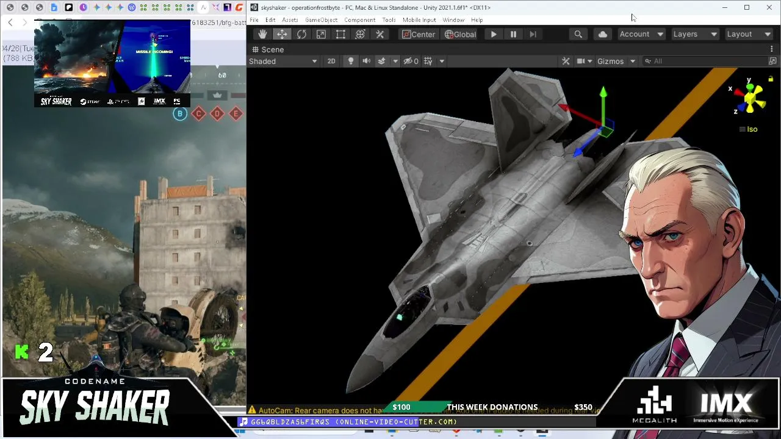The height and width of the screenshot is (439, 781).
Task: Select the Move tool in Unity
Action: coord(282,34)
